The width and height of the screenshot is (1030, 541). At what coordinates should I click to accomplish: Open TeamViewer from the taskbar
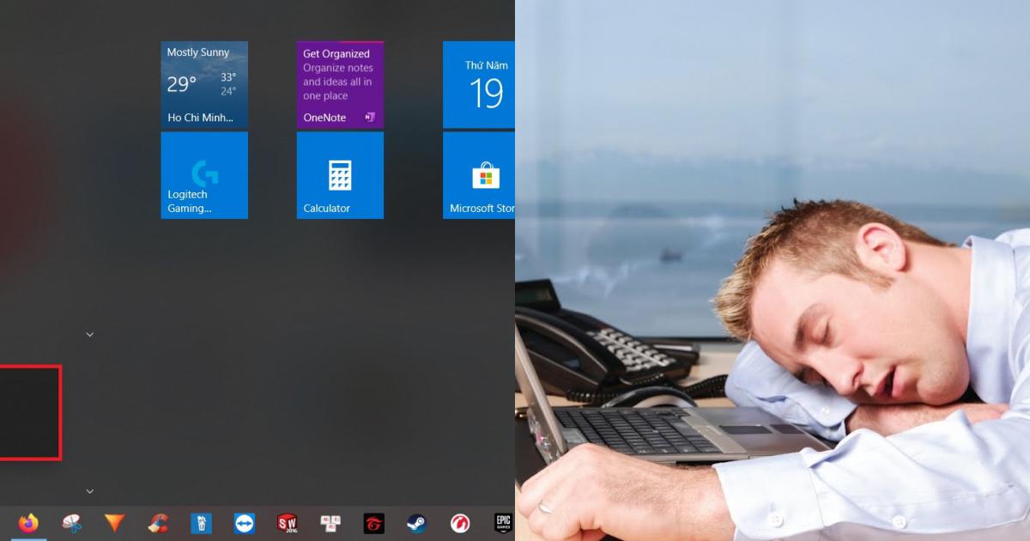click(245, 522)
